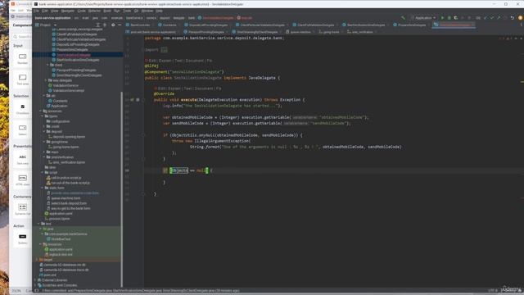Screen dimensions: 524x295
Task: Select ClientFullValidationDelegate in project tree
Action: (76, 34)
